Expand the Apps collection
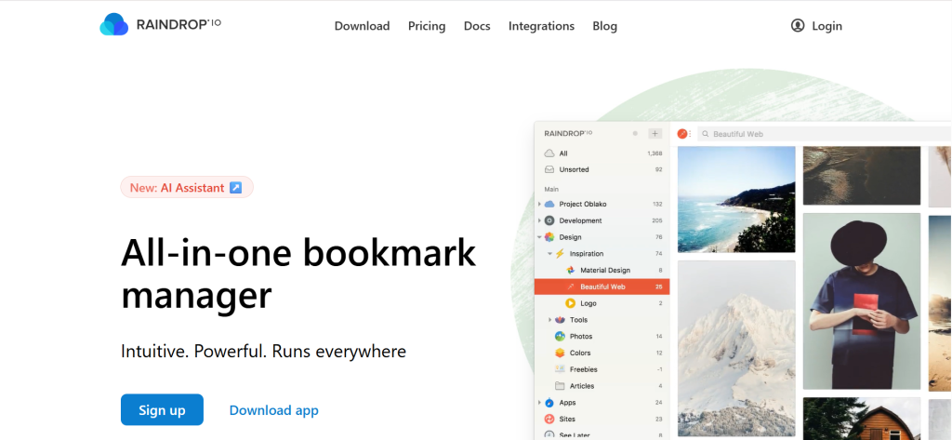This screenshot has height=440, width=952. pyautogui.click(x=539, y=403)
